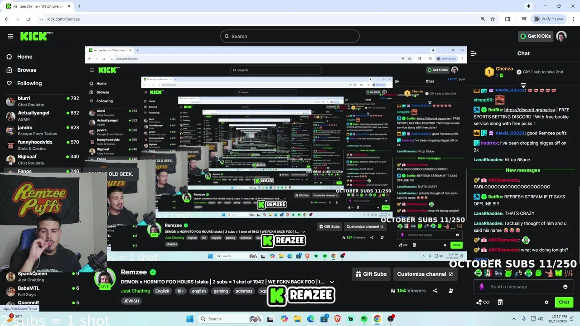The image size is (580, 326).
Task: Click the purple microphone icon in chat box
Action: [x=482, y=287]
